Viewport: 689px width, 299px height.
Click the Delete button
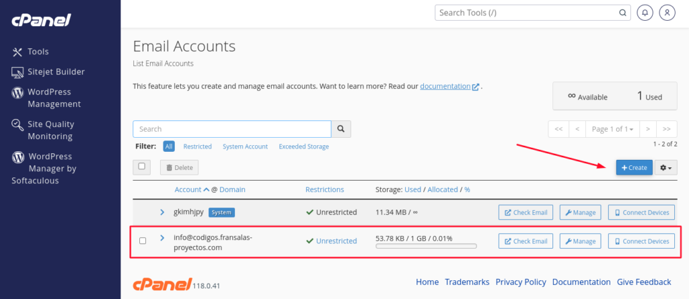coord(179,168)
